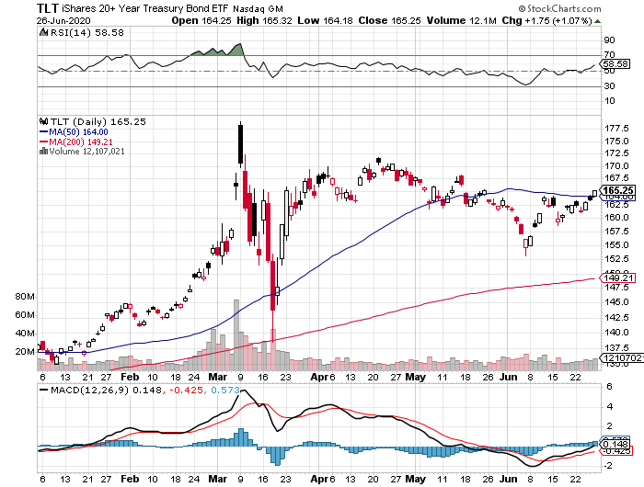
Task: Click the 155.0 price axis label
Action: [616, 245]
